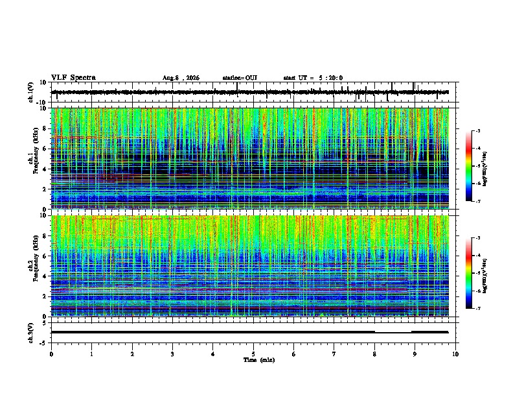Click time axis tick label "7"
513x397 pixels.
(x=334, y=354)
